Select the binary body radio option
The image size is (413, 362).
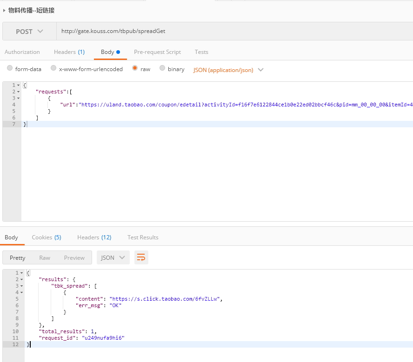162,68
